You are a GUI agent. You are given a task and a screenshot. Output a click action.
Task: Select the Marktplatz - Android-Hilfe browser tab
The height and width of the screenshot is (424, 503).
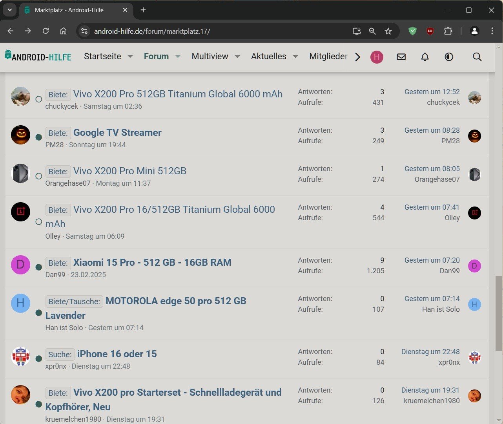coord(75,10)
